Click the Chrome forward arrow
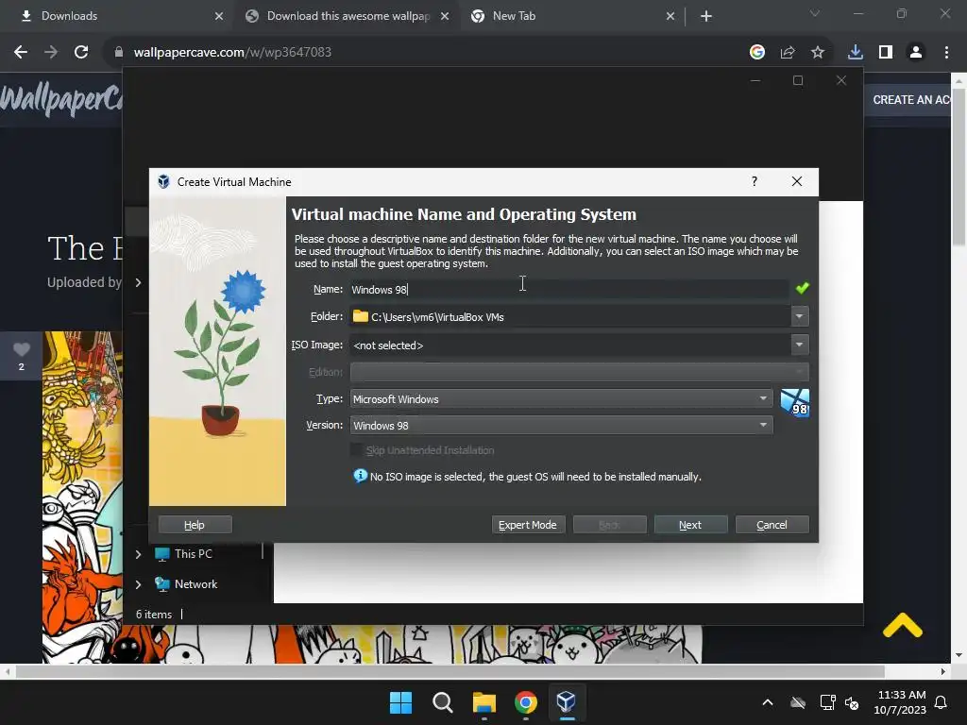Screen dimensions: 967x725 [51, 53]
